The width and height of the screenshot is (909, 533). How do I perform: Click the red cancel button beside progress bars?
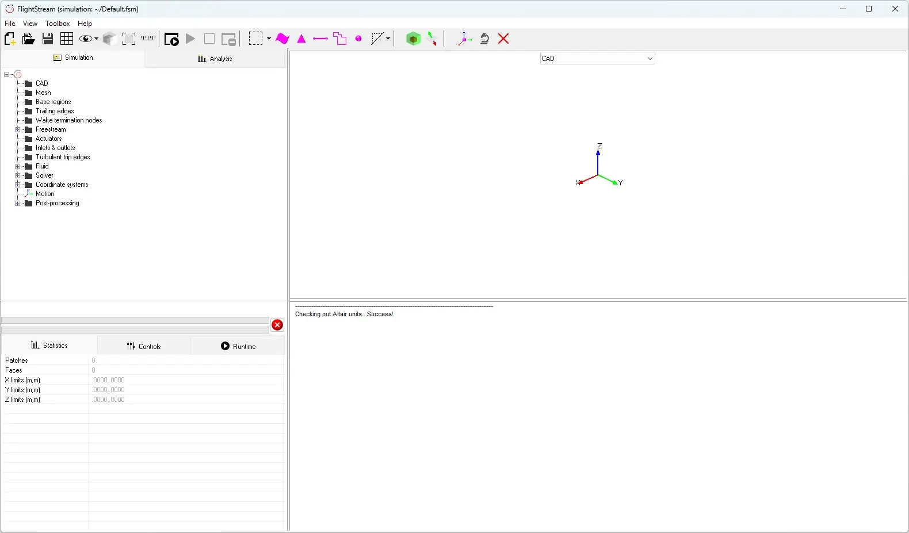point(277,325)
